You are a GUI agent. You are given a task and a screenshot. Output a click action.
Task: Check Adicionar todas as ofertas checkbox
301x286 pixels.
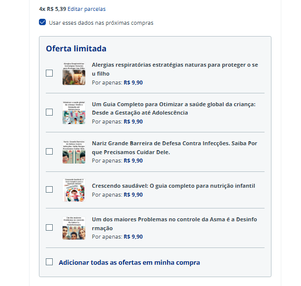[49, 262]
